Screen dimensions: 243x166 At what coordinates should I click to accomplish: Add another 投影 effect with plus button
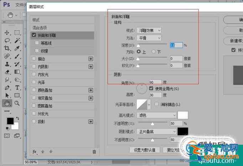click(x=91, y=122)
